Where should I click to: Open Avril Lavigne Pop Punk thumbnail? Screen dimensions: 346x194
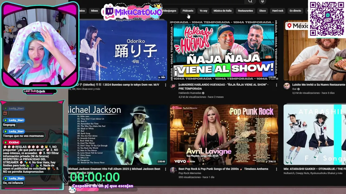point(224,135)
